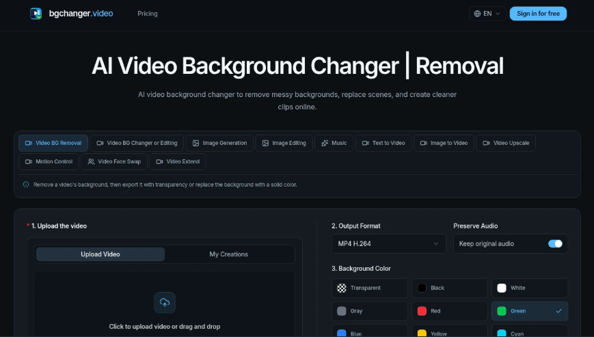
Task: Switch to the Text to Video tab
Action: 383,143
